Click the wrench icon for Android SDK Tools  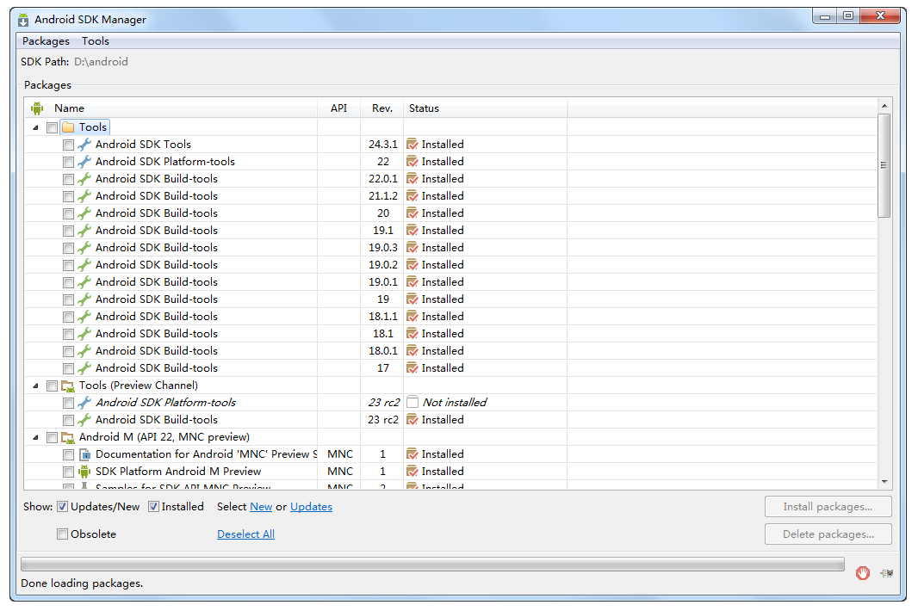84,145
